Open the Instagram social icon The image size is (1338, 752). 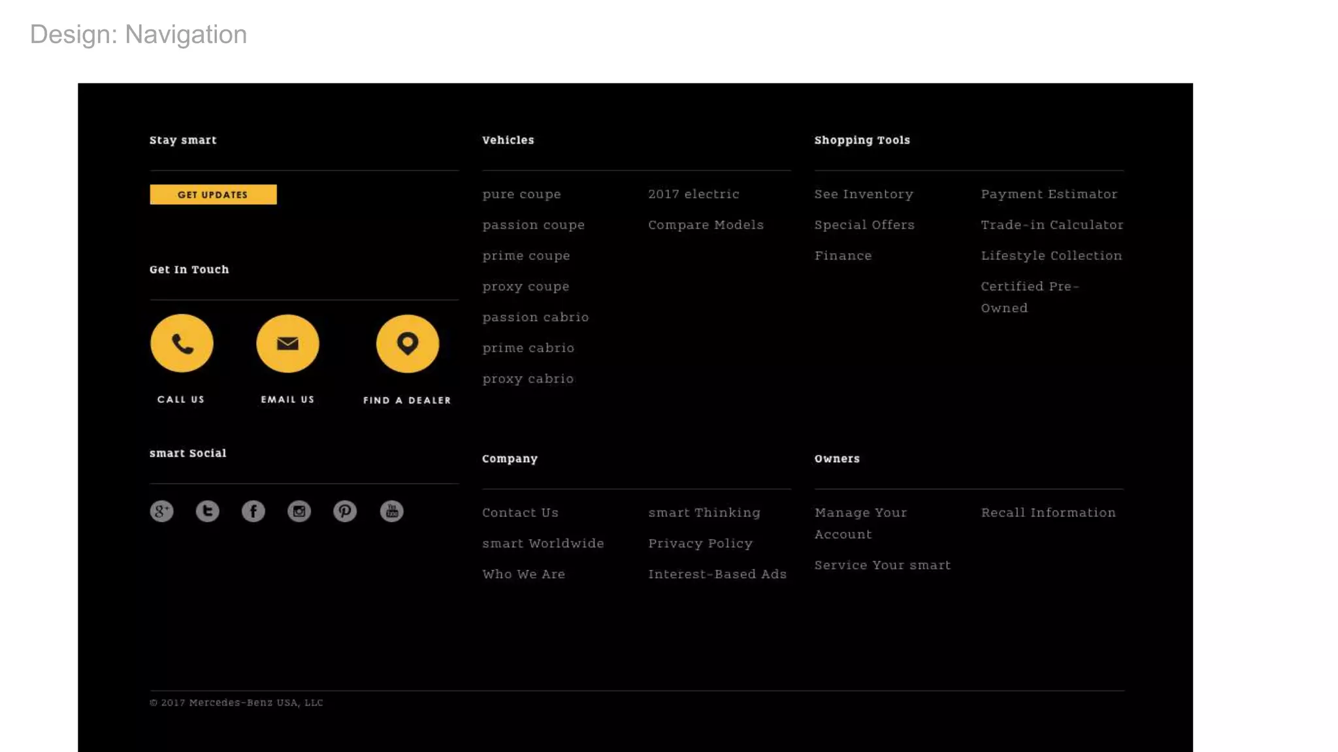point(299,511)
